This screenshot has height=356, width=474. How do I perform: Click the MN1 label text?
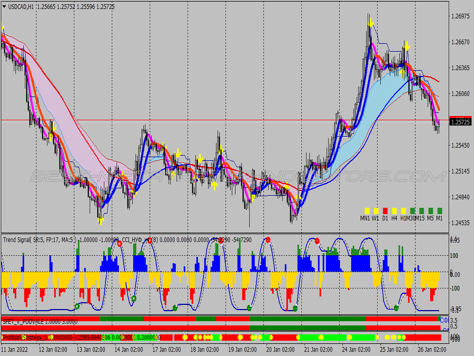(365, 218)
